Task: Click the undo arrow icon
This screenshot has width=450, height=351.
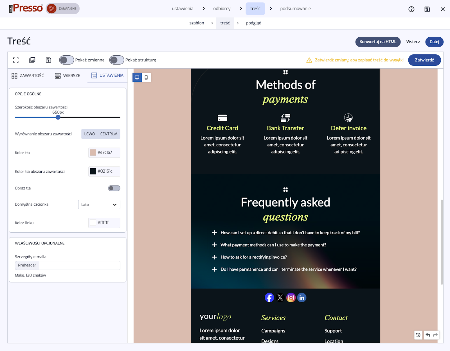Action: (x=428, y=335)
